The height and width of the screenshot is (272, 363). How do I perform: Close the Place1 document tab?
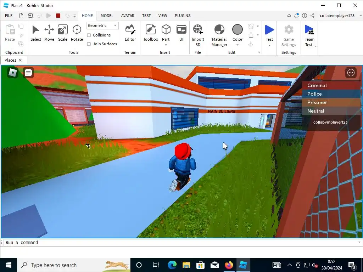[20, 60]
